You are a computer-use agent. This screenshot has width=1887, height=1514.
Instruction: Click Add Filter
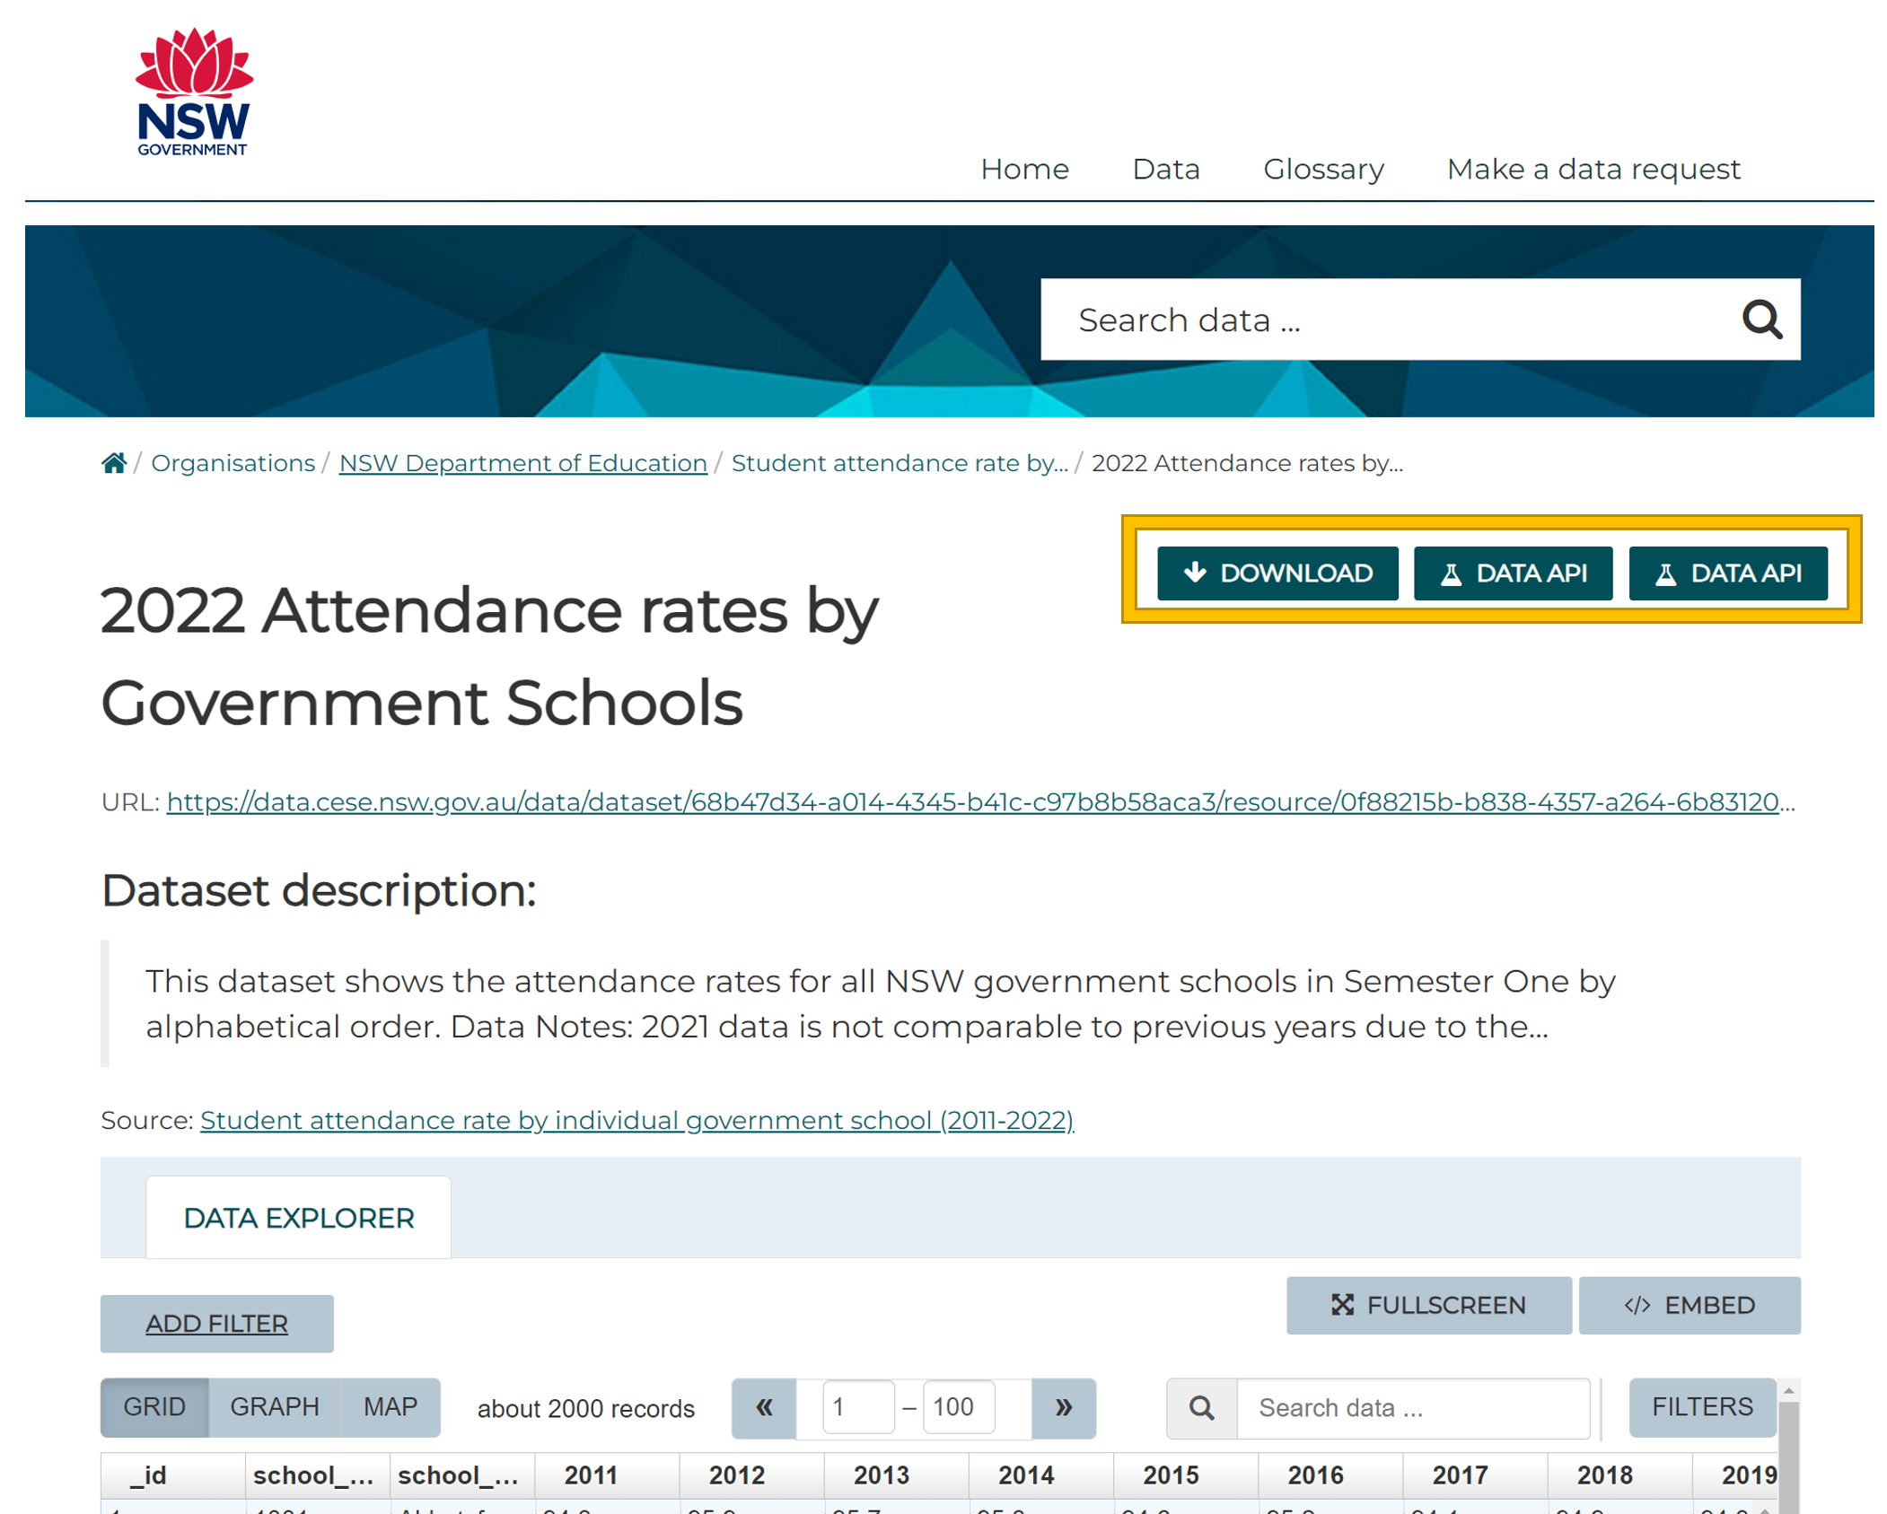(x=216, y=1323)
